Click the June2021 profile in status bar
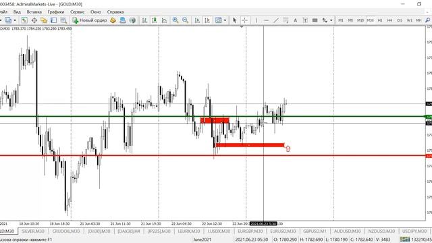432x243 pixels. 202,240
